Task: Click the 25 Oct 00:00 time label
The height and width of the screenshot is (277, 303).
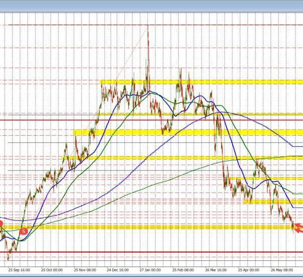Action: pyautogui.click(x=52, y=269)
